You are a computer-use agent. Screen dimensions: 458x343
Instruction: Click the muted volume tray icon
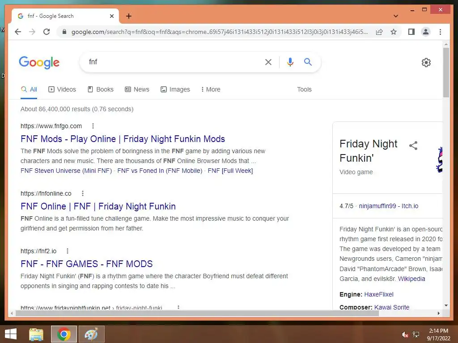click(x=405, y=335)
